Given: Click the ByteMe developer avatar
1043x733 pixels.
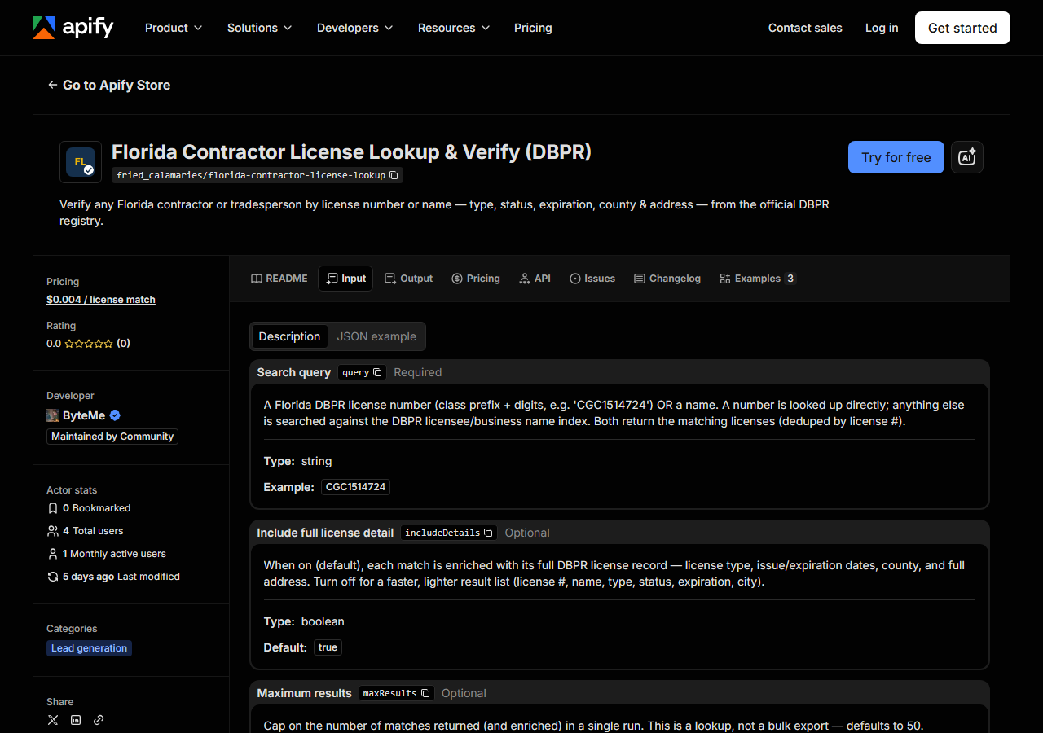Looking at the screenshot, I should (x=53, y=415).
